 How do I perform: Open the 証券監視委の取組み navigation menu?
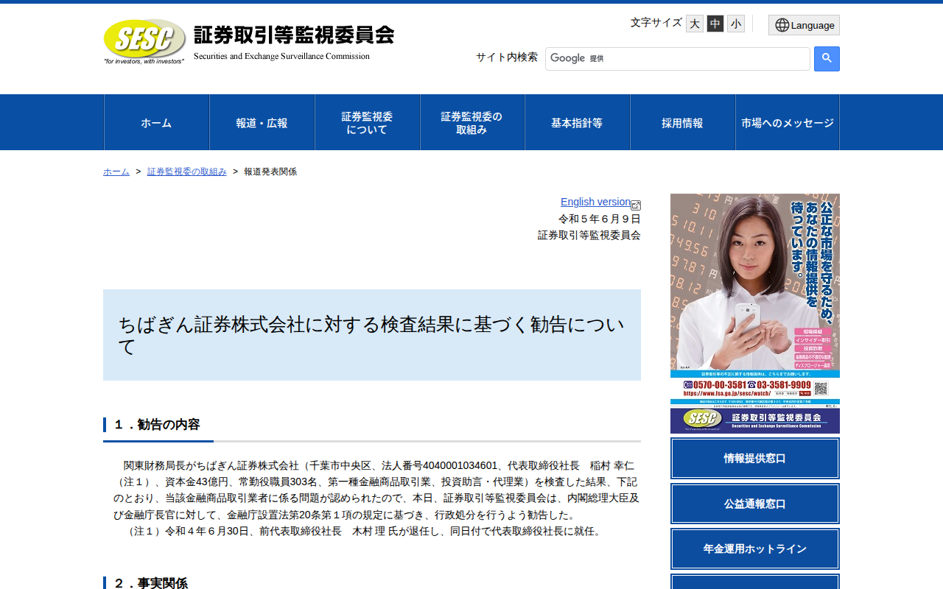(x=472, y=122)
